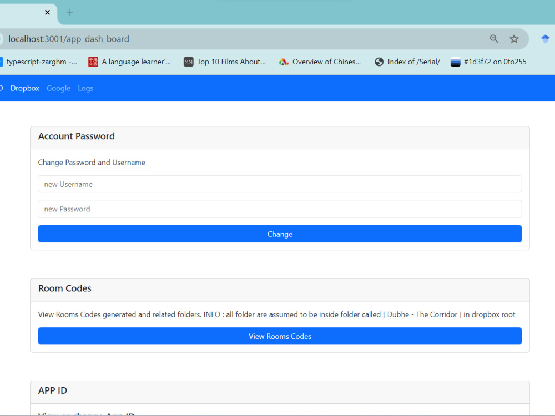The image size is (555, 416).
Task: Focus the new Username field
Action: click(x=280, y=184)
